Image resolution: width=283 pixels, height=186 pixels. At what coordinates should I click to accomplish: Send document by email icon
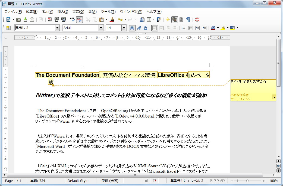(x=32, y=19)
